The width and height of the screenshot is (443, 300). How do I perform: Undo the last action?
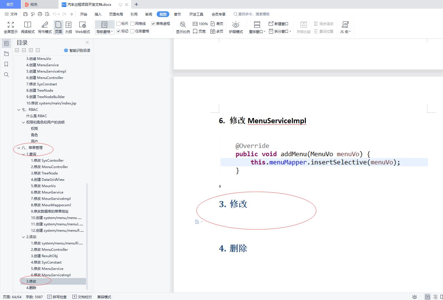pyautogui.click(x=54, y=14)
